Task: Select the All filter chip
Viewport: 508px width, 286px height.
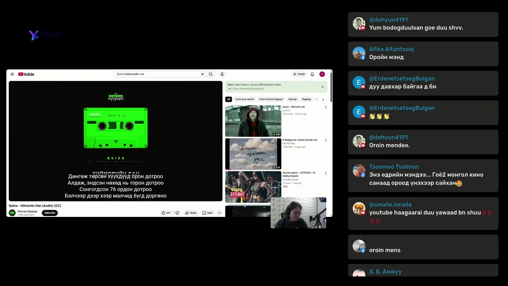Action: click(x=229, y=99)
